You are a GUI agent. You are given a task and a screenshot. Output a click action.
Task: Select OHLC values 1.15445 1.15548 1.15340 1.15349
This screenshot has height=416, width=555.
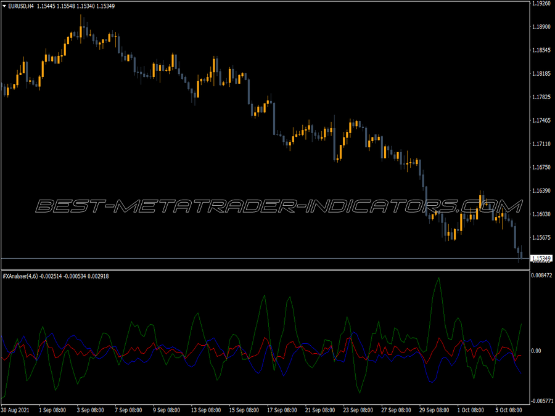[x=76, y=6]
